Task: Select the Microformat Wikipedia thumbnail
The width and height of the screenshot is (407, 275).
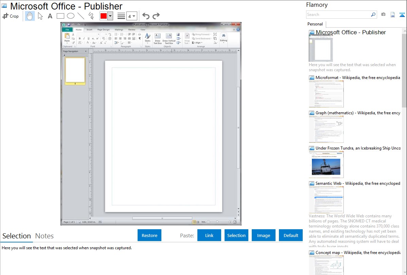Action: (x=326, y=94)
